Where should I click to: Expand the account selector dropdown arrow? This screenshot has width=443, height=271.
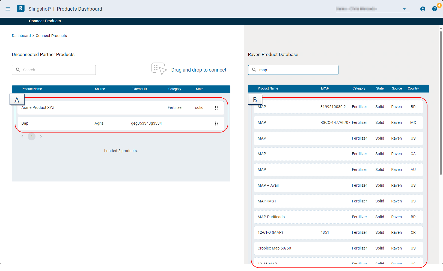coord(404,9)
